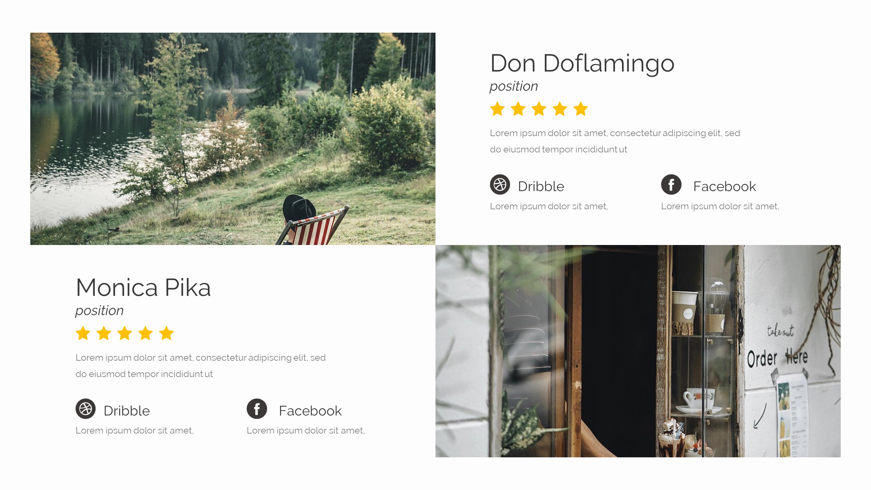Select position text under Monica Pika
This screenshot has width=871, height=490.
pos(99,311)
